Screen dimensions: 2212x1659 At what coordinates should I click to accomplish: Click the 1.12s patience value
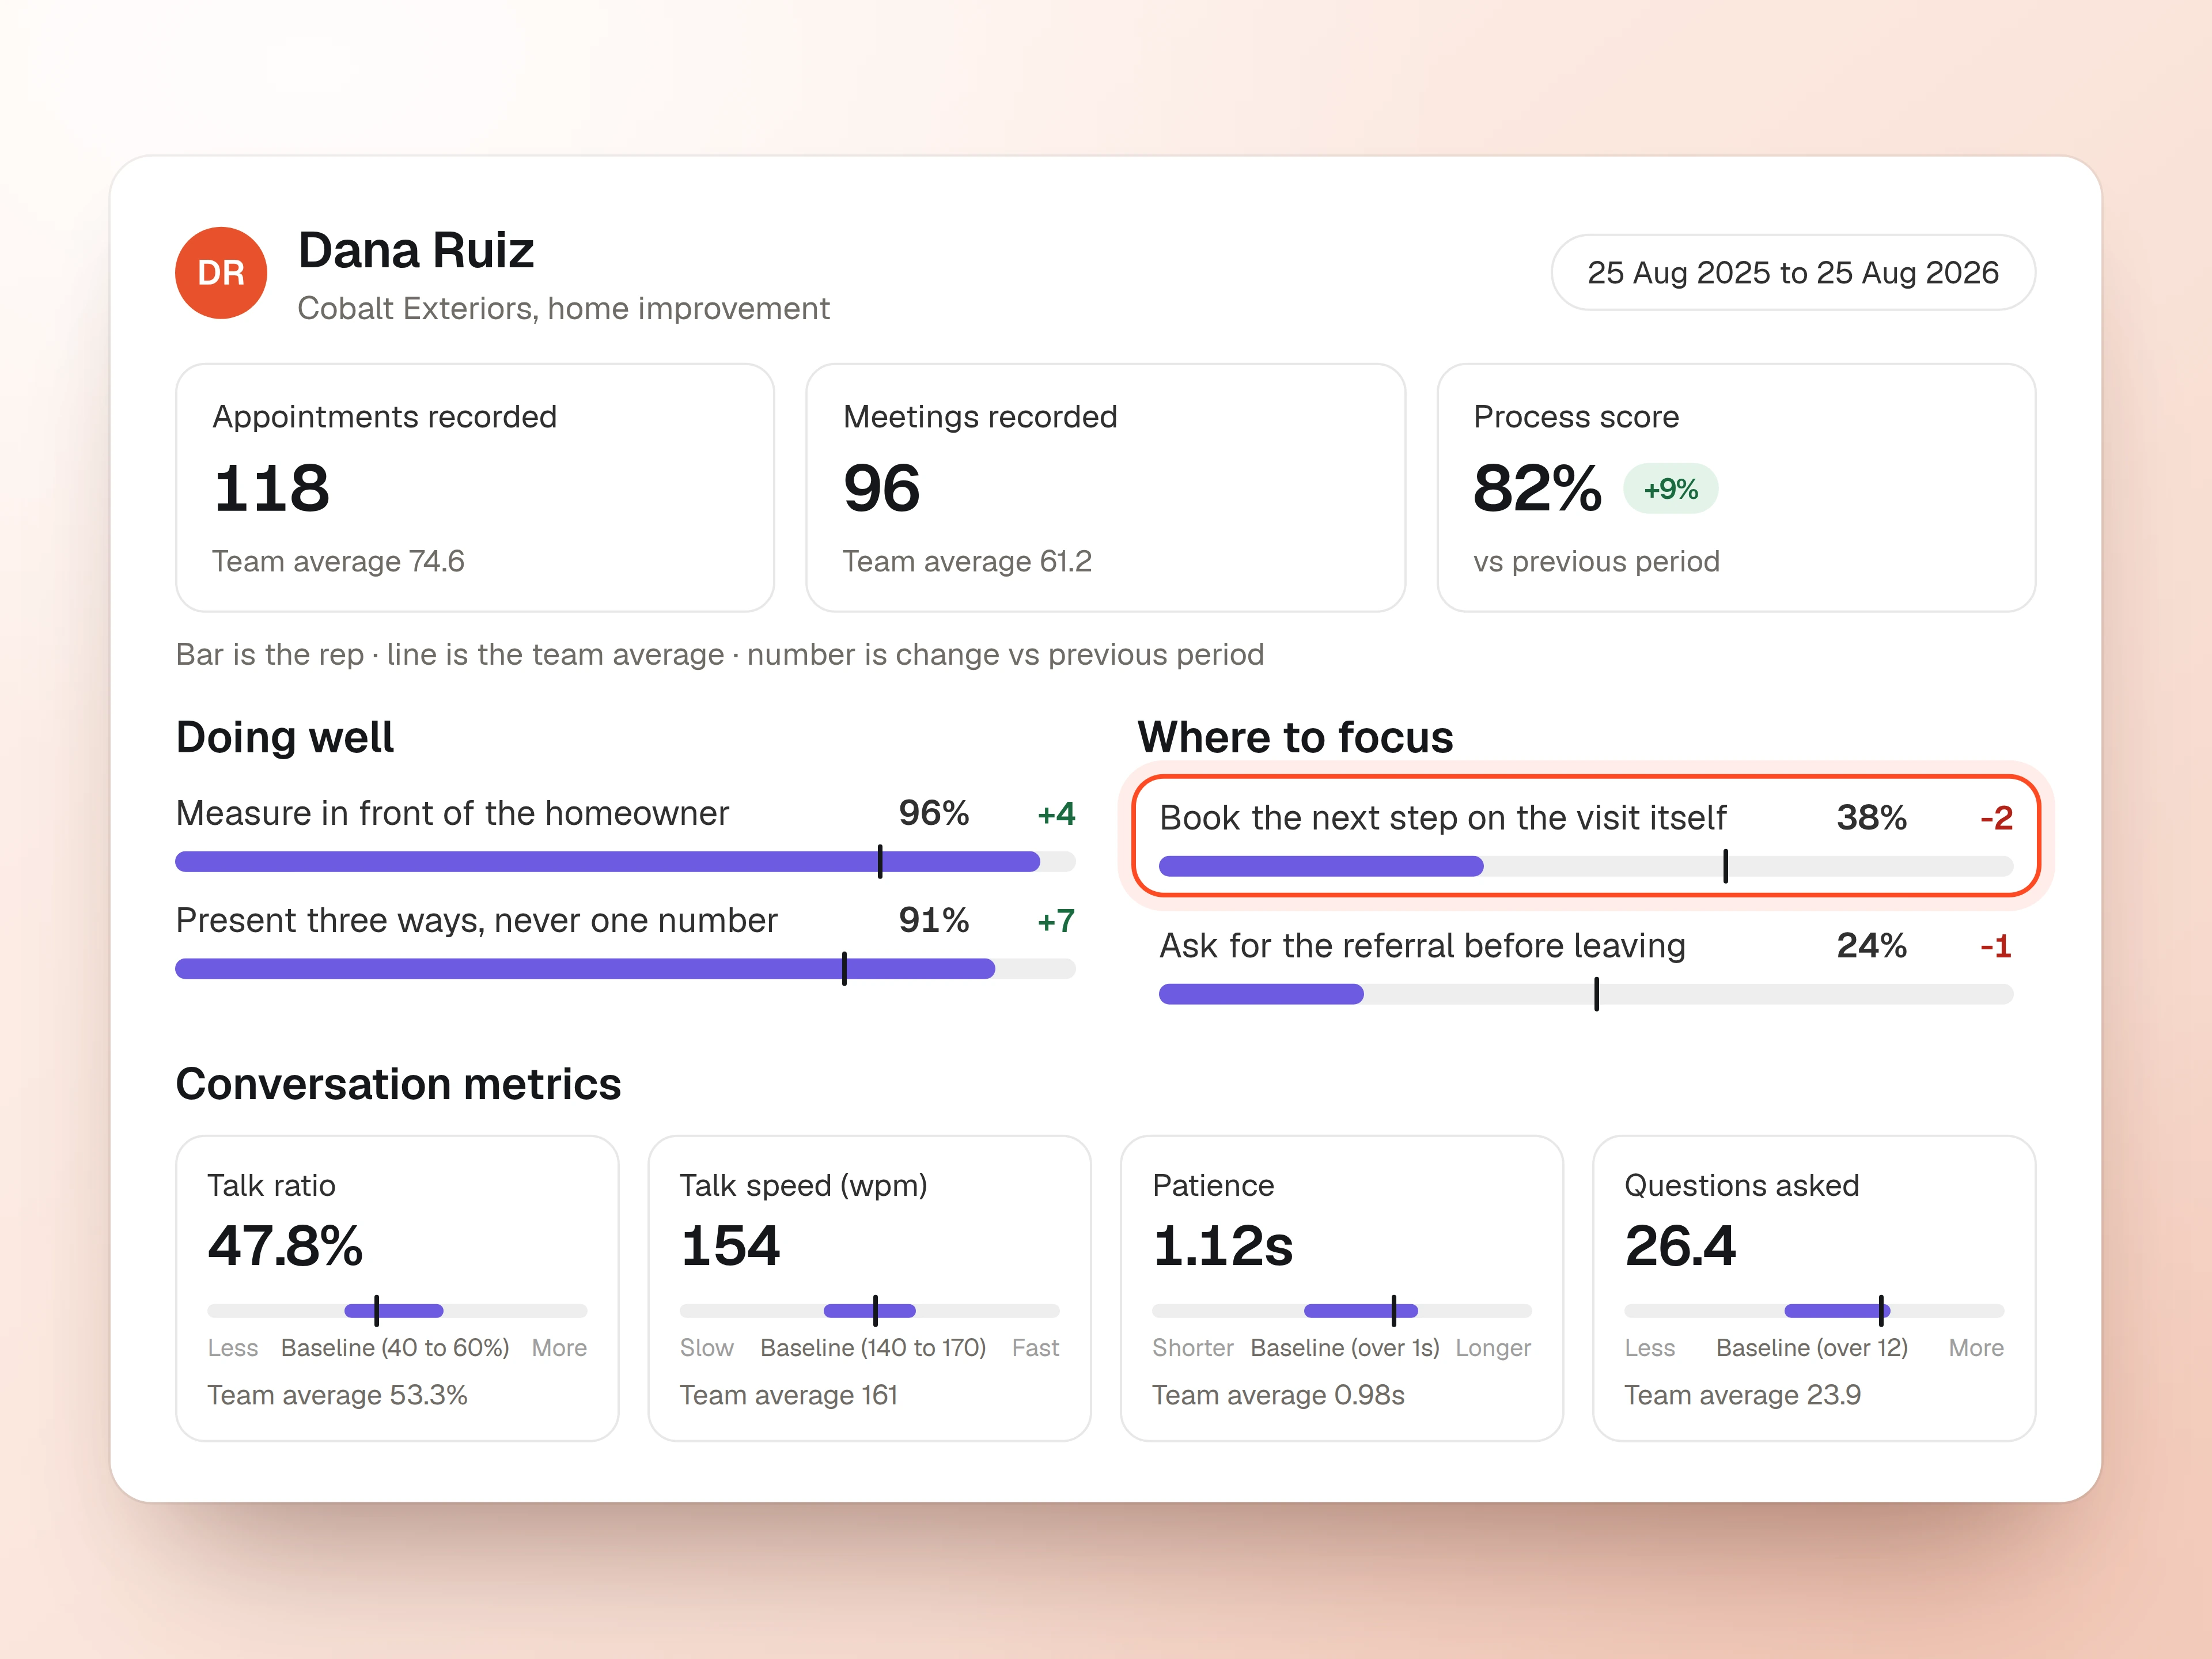1222,1246
